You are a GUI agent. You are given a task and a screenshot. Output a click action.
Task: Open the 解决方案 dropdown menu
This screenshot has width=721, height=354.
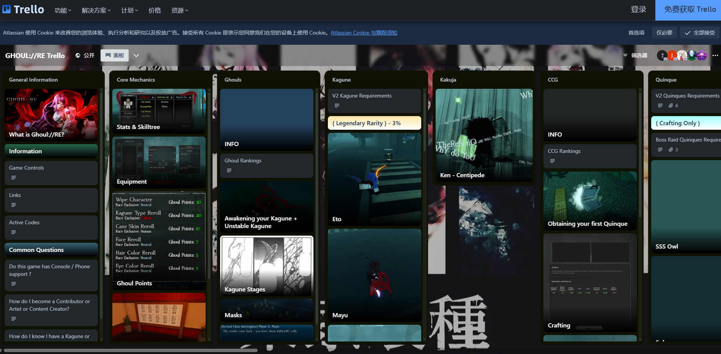pyautogui.click(x=96, y=10)
